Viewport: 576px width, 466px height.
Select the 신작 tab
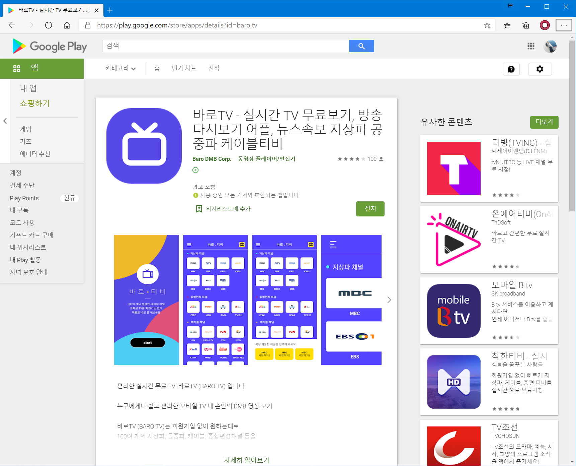[x=214, y=68]
